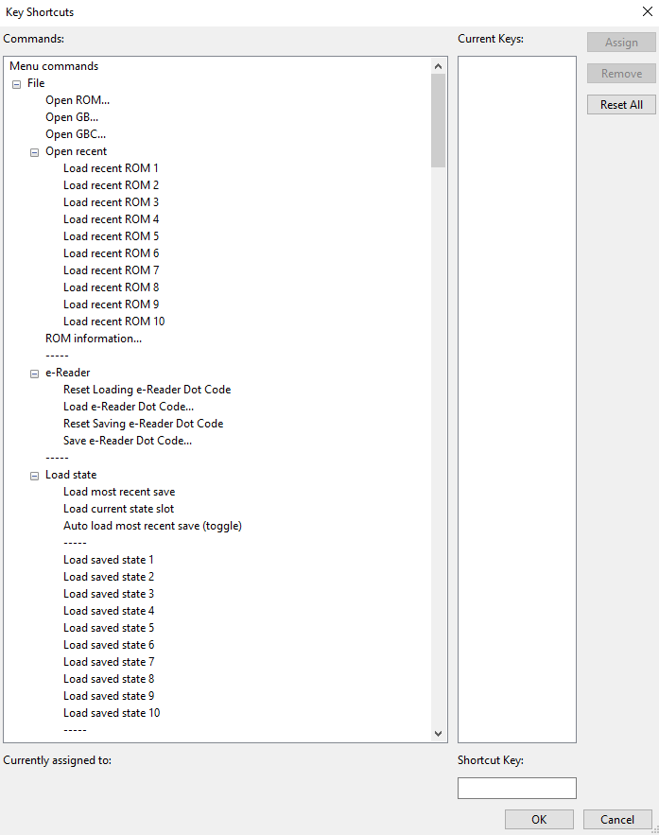Close the Key Shortcuts window

pos(648,11)
